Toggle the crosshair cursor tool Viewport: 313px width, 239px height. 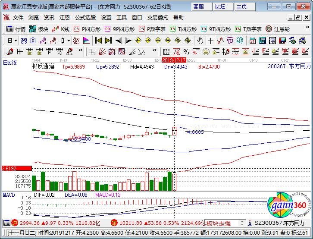(210, 41)
